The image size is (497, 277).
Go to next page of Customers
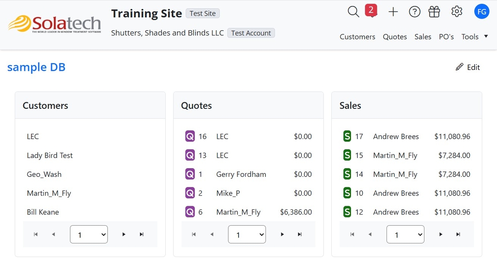[x=124, y=234]
